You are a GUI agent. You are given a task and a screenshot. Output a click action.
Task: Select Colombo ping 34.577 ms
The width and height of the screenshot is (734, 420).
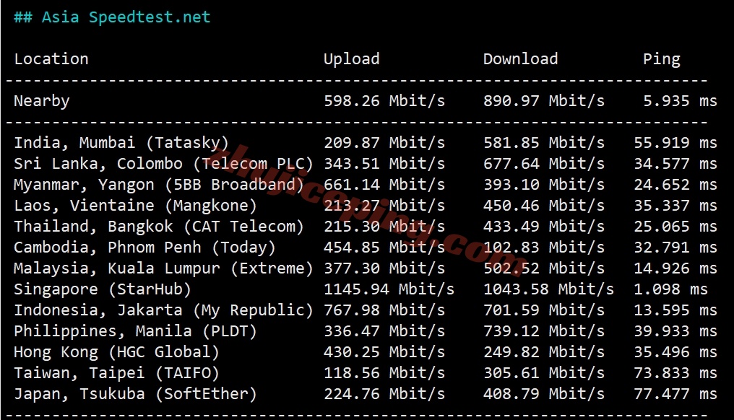[675, 164]
